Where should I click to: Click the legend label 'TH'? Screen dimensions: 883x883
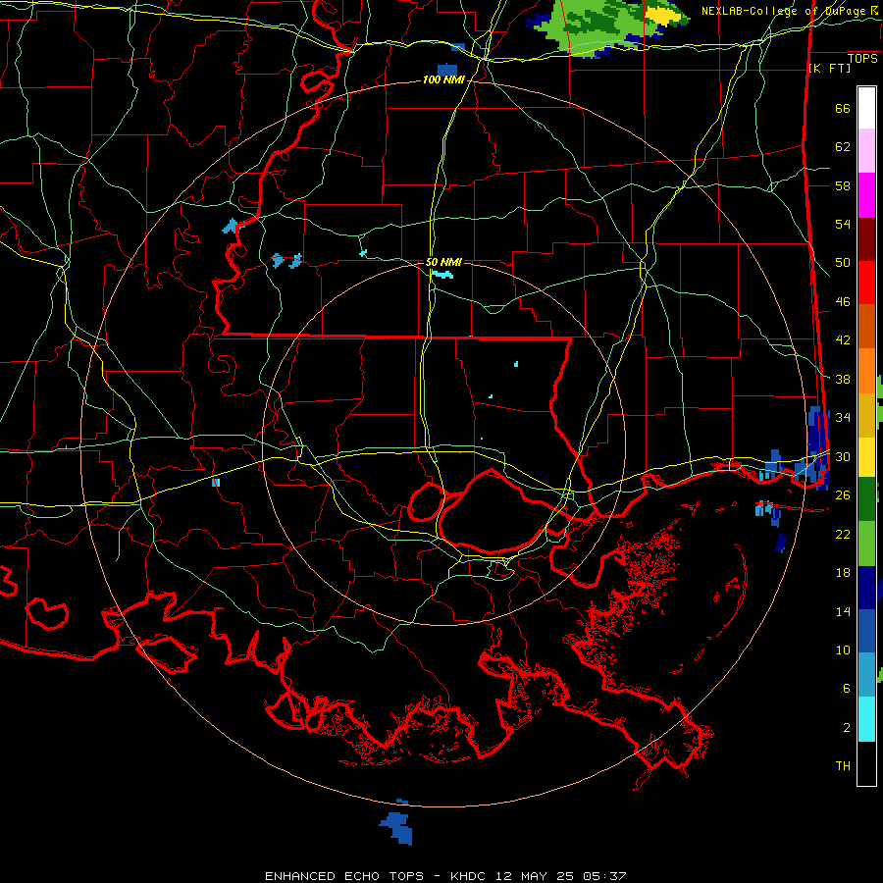click(x=843, y=766)
